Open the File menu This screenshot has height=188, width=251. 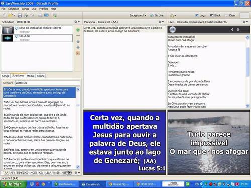point(3,9)
